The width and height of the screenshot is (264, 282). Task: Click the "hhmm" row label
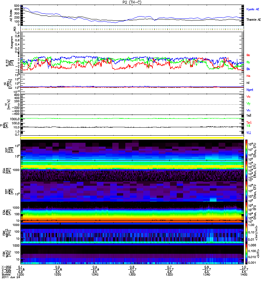[x=6, y=275]
